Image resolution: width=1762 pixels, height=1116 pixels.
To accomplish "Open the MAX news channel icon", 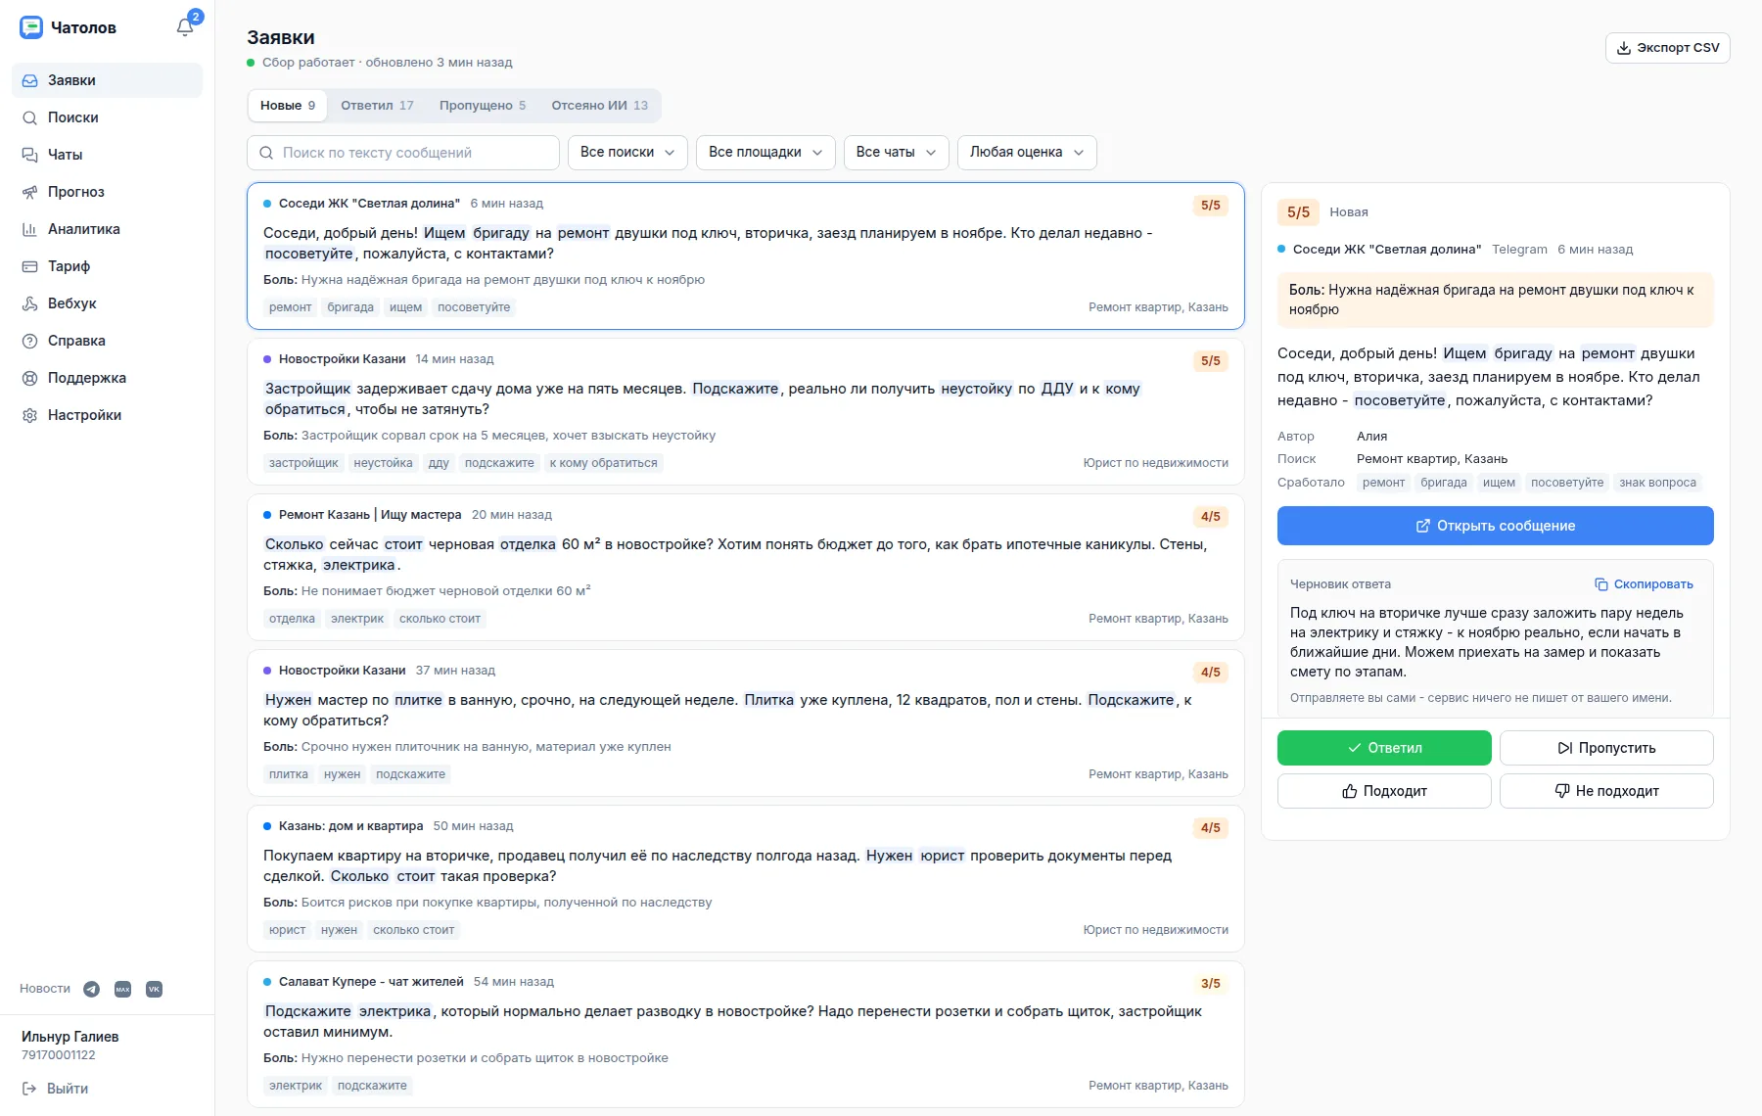I will pyautogui.click(x=122, y=989).
